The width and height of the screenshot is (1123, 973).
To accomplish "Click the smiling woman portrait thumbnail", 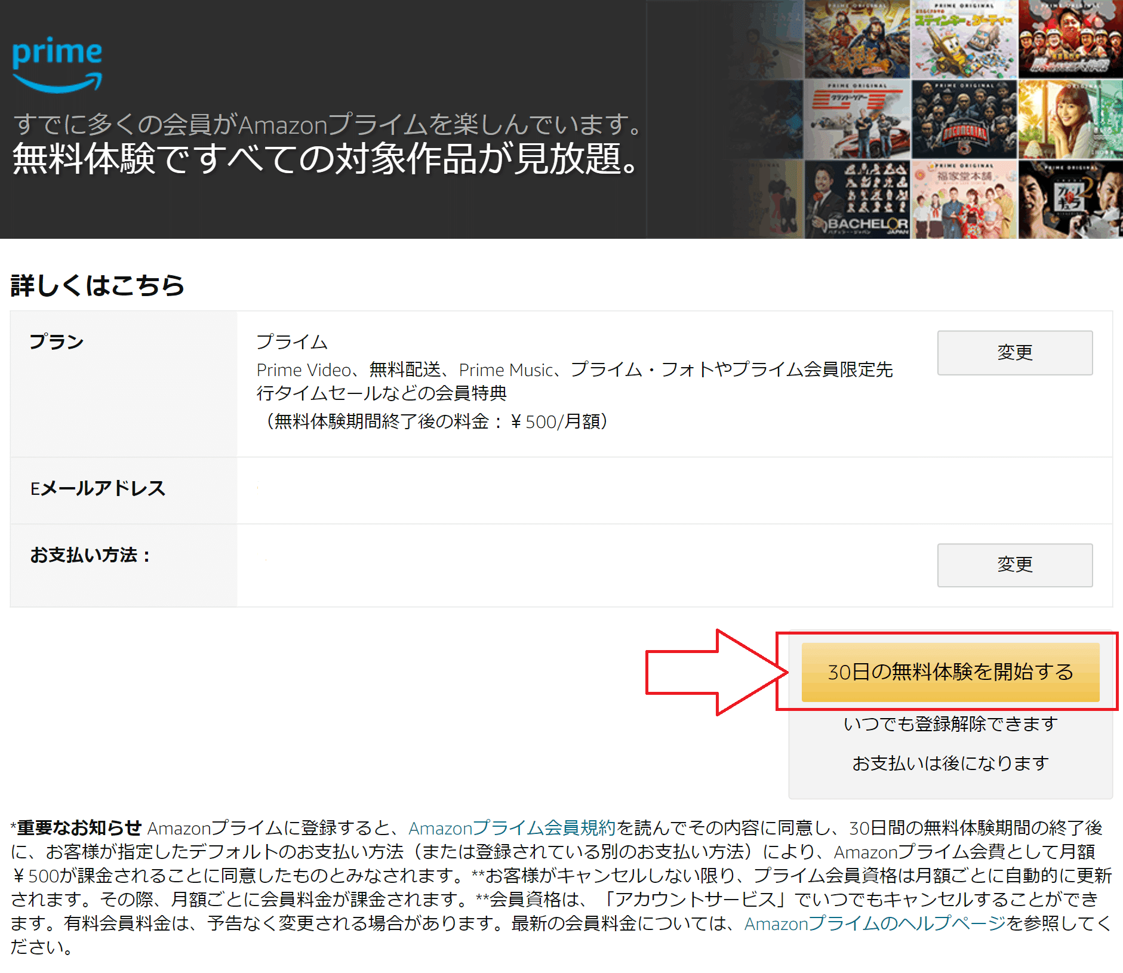I will tap(1070, 119).
